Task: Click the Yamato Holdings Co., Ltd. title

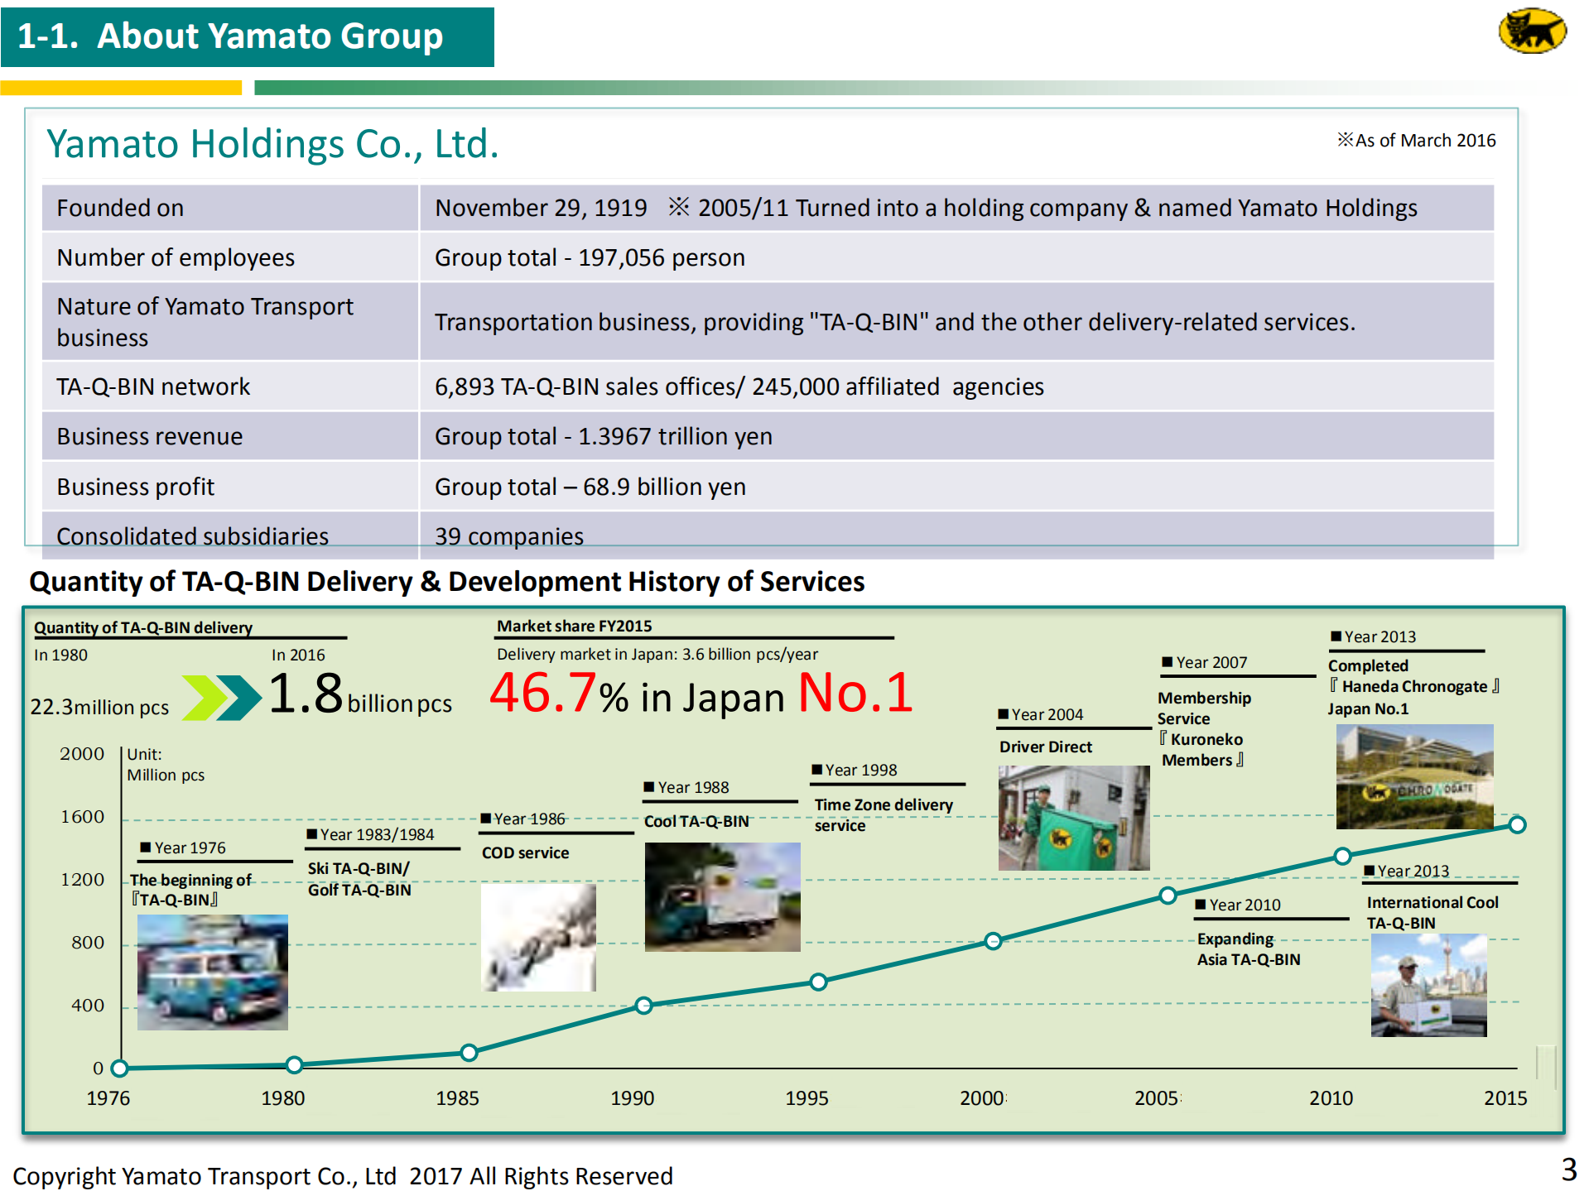Action: (x=273, y=144)
